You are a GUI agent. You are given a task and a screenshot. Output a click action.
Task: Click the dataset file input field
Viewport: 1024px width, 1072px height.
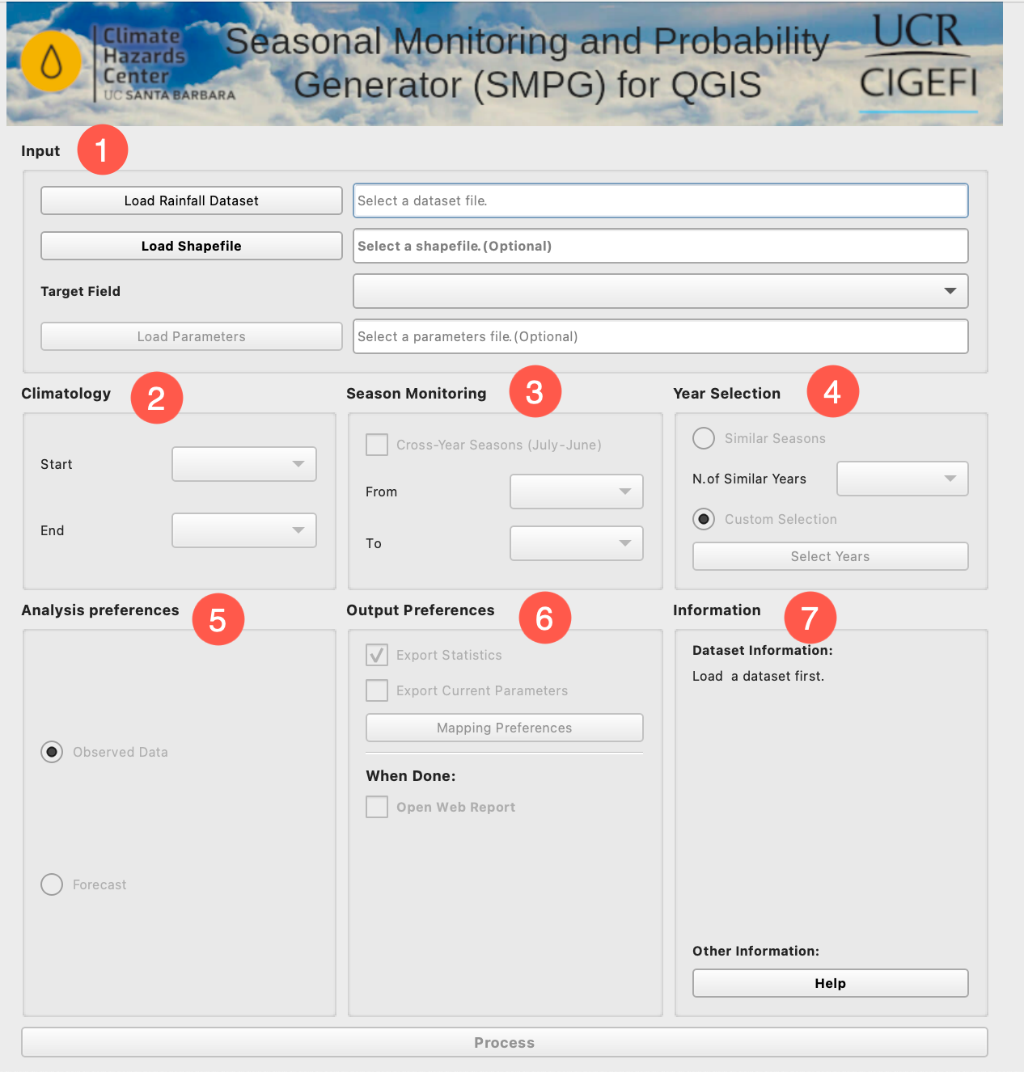pyautogui.click(x=660, y=200)
